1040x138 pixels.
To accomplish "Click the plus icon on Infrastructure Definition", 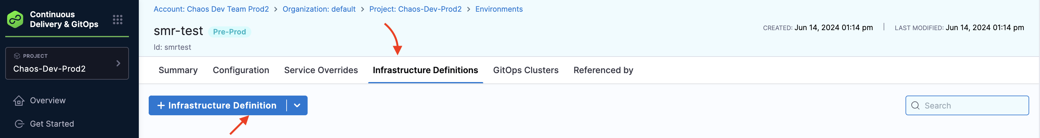I will (x=161, y=105).
